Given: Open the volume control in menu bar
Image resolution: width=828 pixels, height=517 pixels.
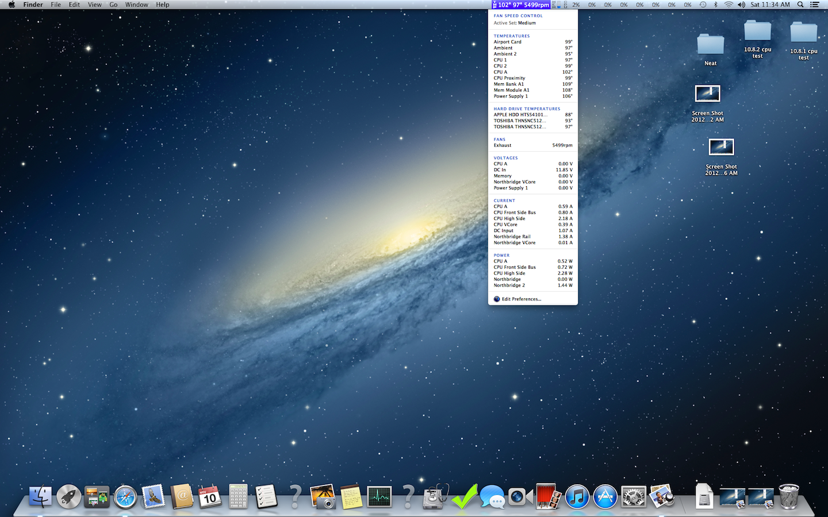Looking at the screenshot, I should [741, 5].
